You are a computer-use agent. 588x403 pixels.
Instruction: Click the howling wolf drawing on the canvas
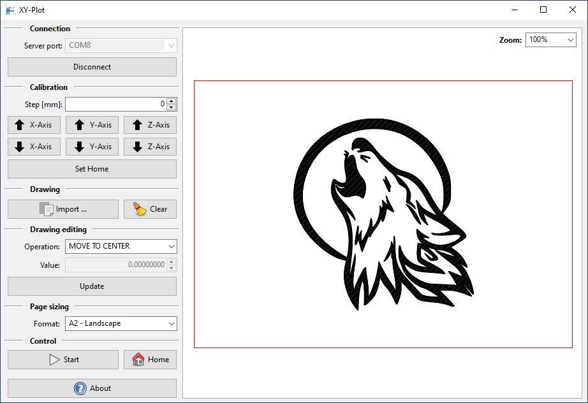(x=383, y=214)
